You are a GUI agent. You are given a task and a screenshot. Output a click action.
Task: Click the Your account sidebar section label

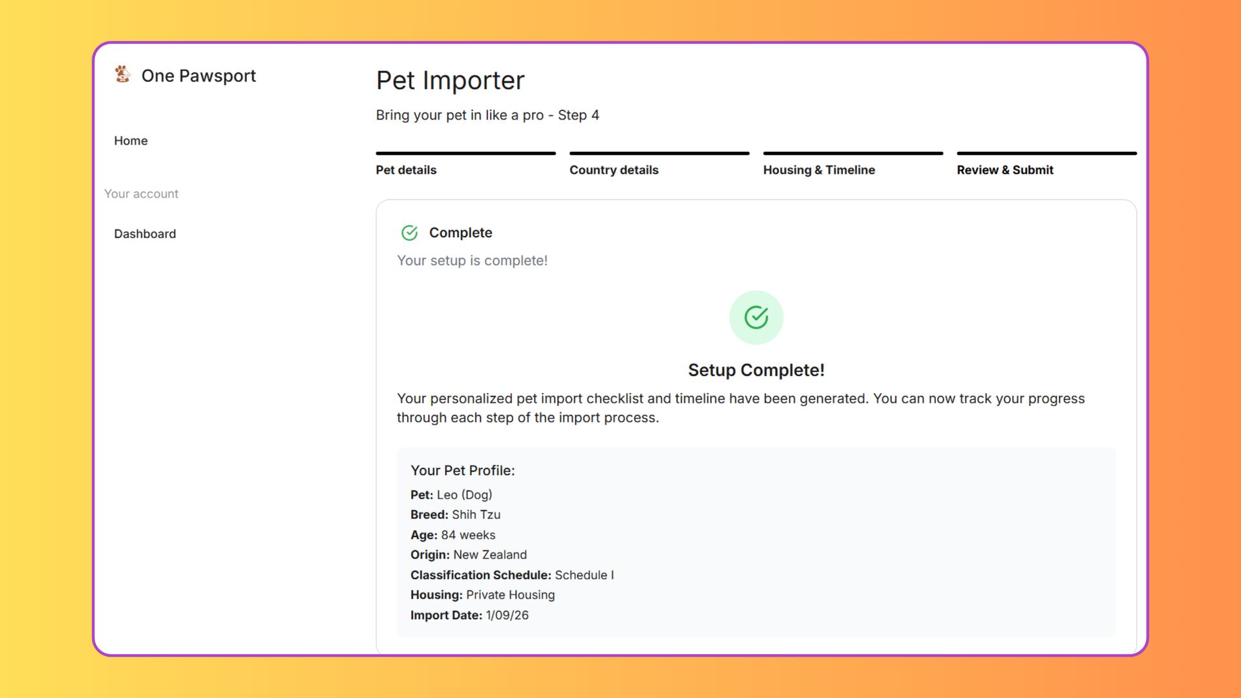[141, 194]
